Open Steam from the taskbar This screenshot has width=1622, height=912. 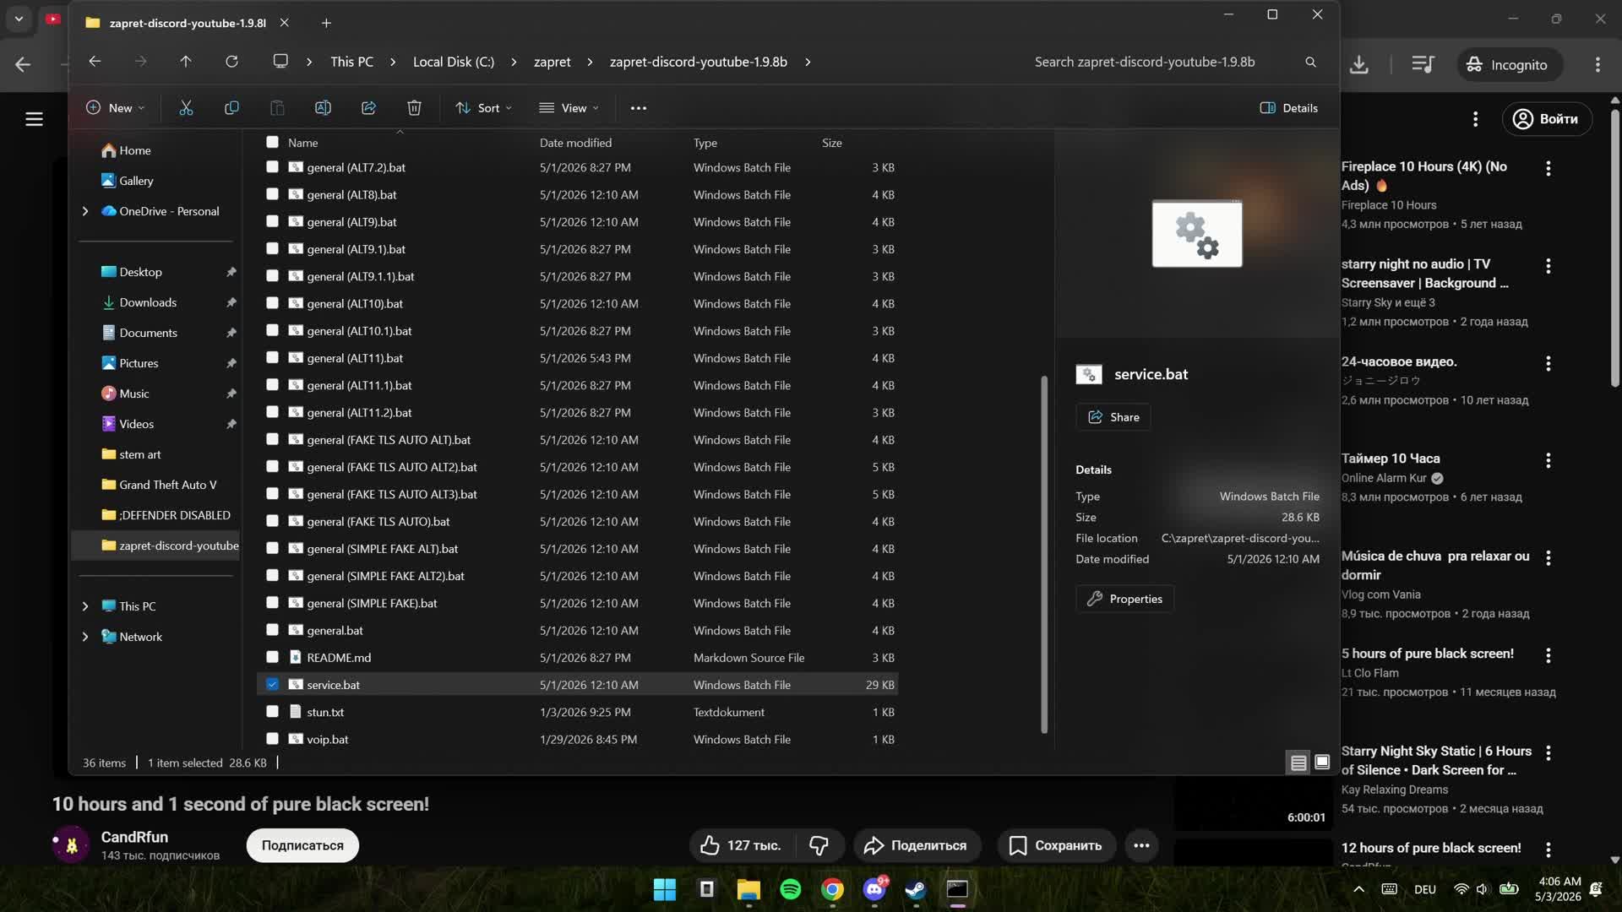(x=916, y=889)
